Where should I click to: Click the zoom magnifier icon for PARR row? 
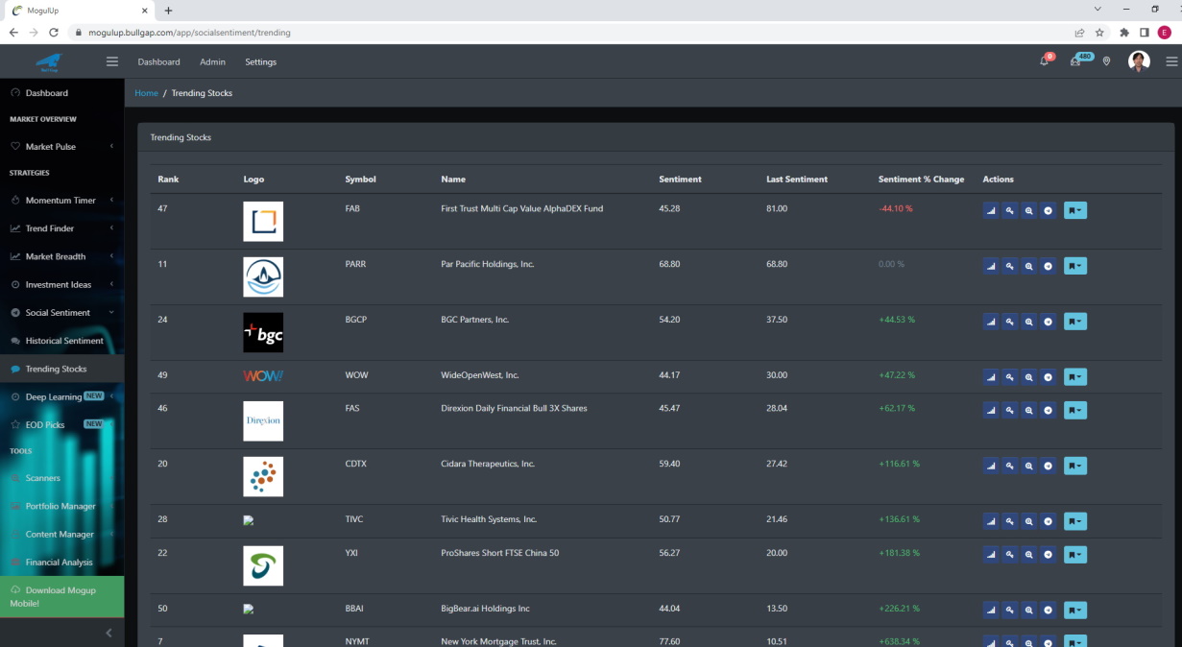pos(1029,266)
